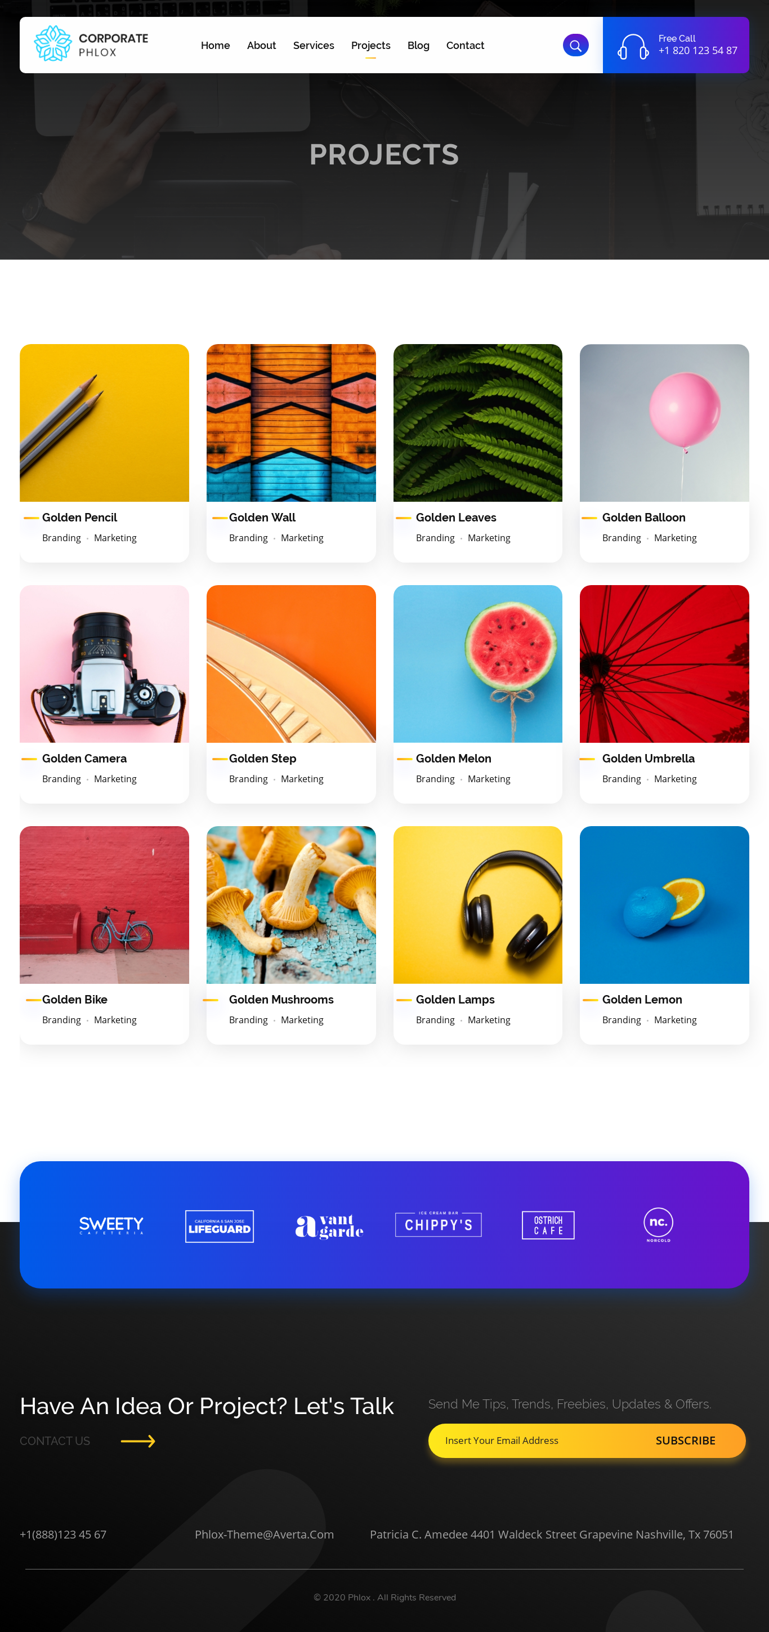769x1632 pixels.
Task: Click the Avant Garde logo
Action: 329,1226
